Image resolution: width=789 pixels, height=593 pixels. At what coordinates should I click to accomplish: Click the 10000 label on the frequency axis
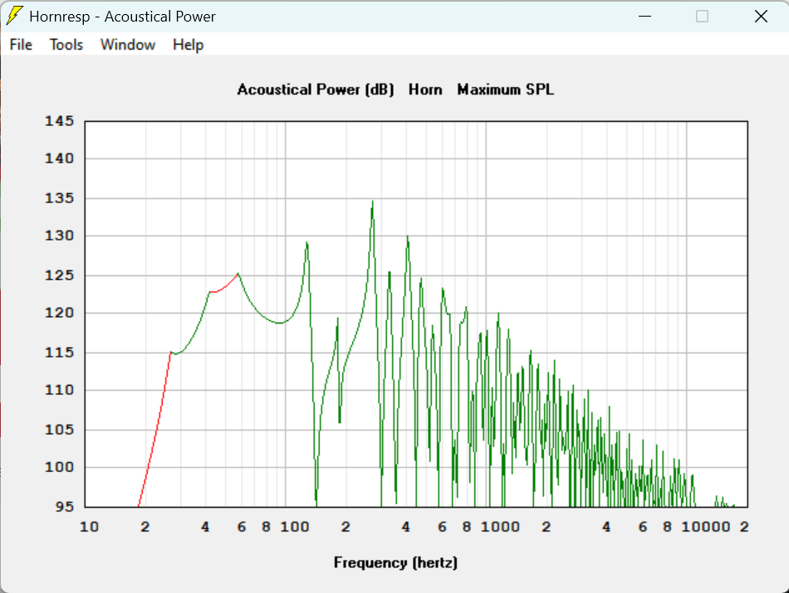pos(706,527)
